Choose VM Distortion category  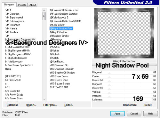(x=12, y=14)
